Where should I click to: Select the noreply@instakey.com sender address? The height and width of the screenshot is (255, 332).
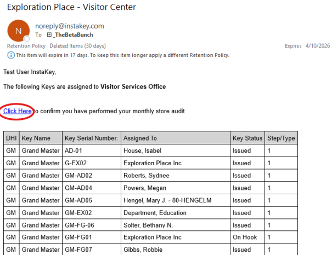click(69, 26)
